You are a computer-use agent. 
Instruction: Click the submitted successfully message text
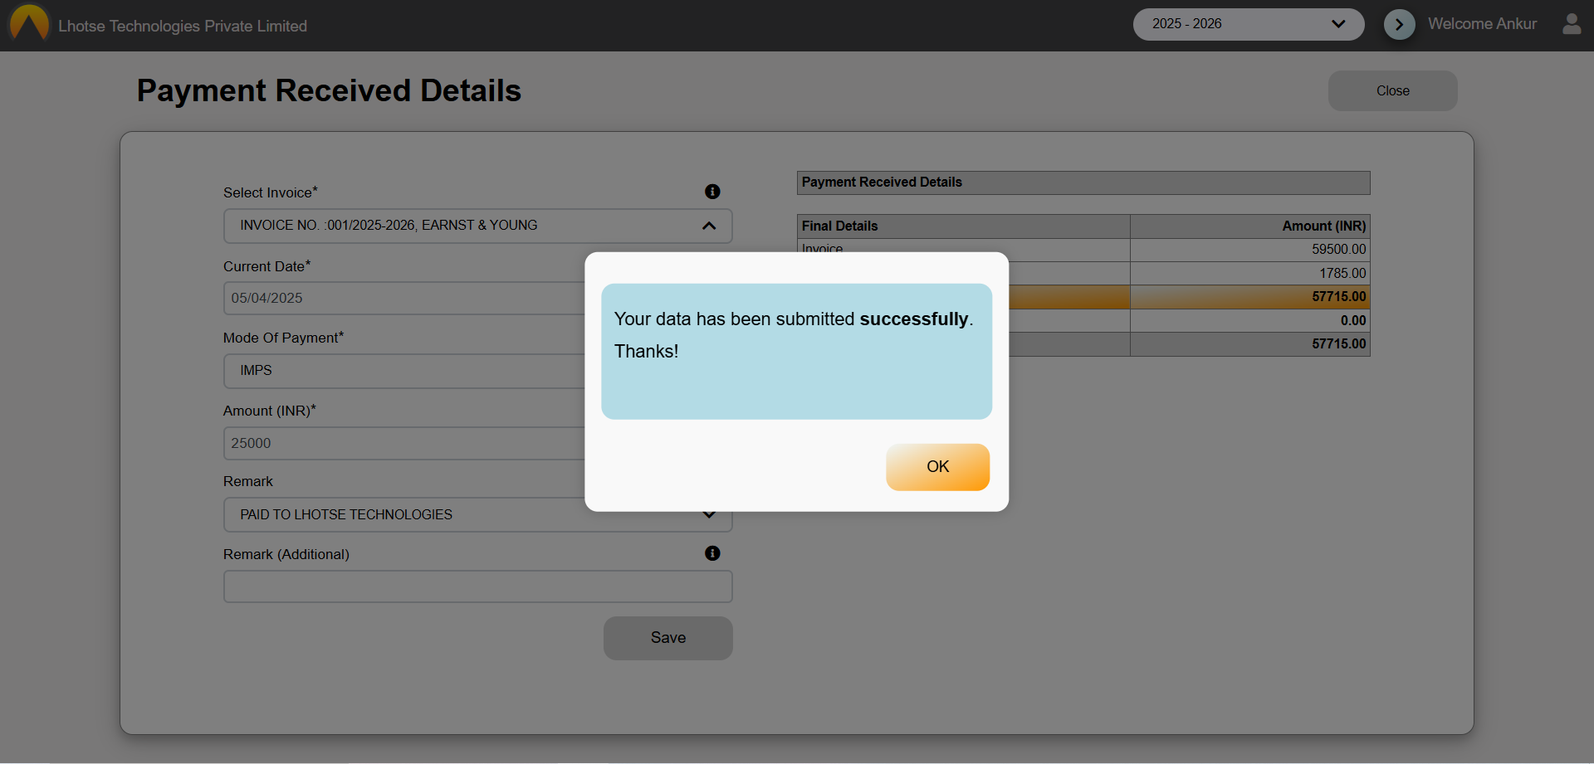click(794, 319)
